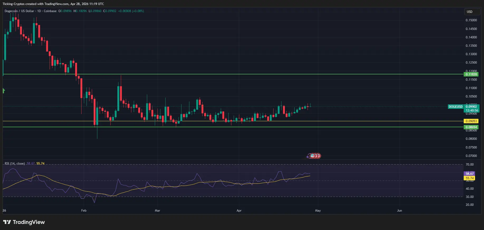Select the green 0.08694 price line label
484x230 pixels.
point(471,127)
